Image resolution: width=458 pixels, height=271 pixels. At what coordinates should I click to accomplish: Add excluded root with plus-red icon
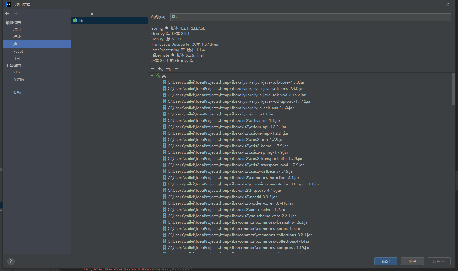[x=169, y=68]
